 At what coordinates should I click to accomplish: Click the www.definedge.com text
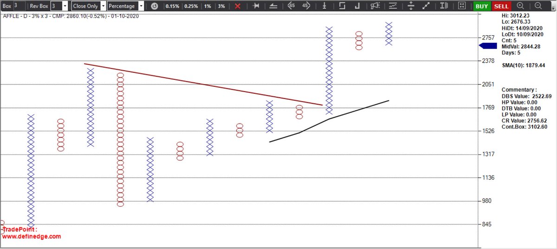[32, 236]
